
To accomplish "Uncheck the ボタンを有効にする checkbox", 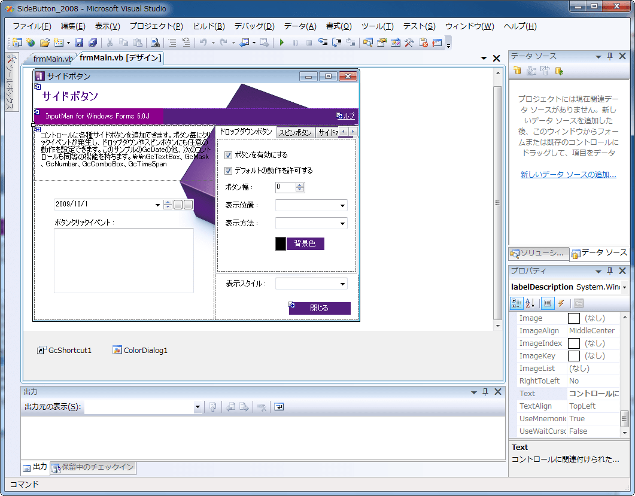I will 228,154.
